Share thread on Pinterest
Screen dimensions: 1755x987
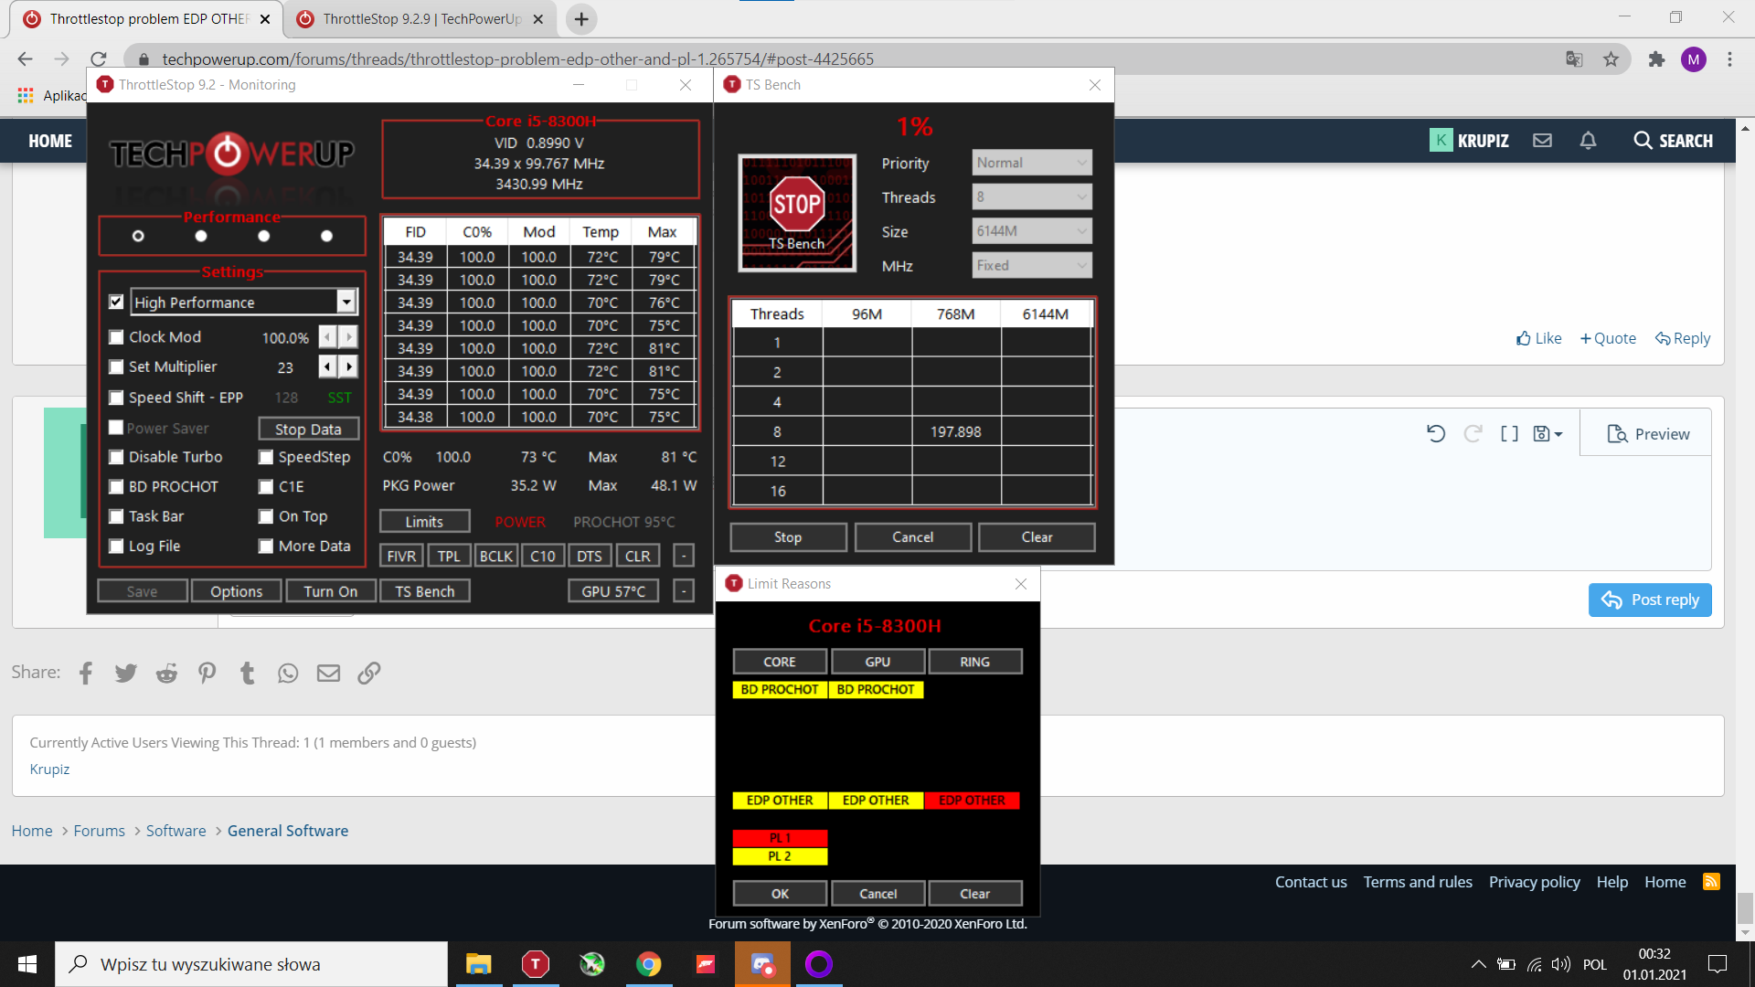207,674
